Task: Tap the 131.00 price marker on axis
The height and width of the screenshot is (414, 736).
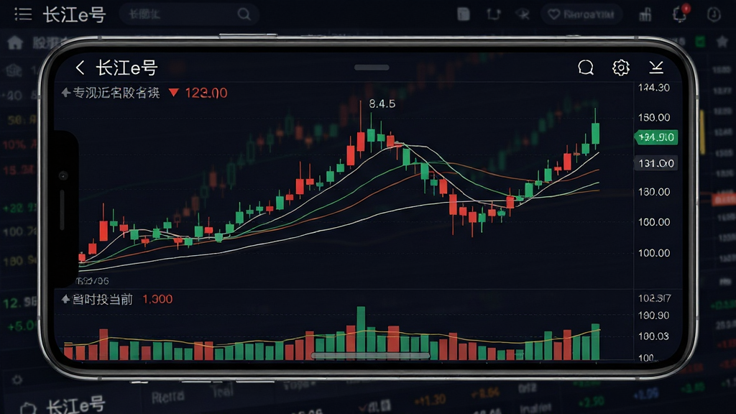Action: 656,163
